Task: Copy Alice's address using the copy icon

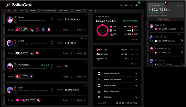Action: 52,21
